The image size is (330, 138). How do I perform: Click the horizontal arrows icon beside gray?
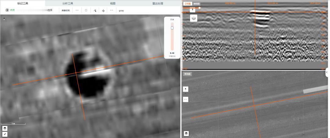112,10
